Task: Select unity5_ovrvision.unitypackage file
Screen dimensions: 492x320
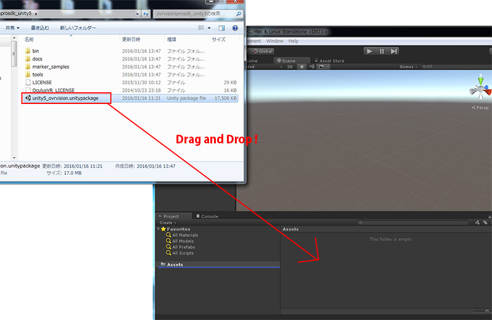Action: click(65, 98)
